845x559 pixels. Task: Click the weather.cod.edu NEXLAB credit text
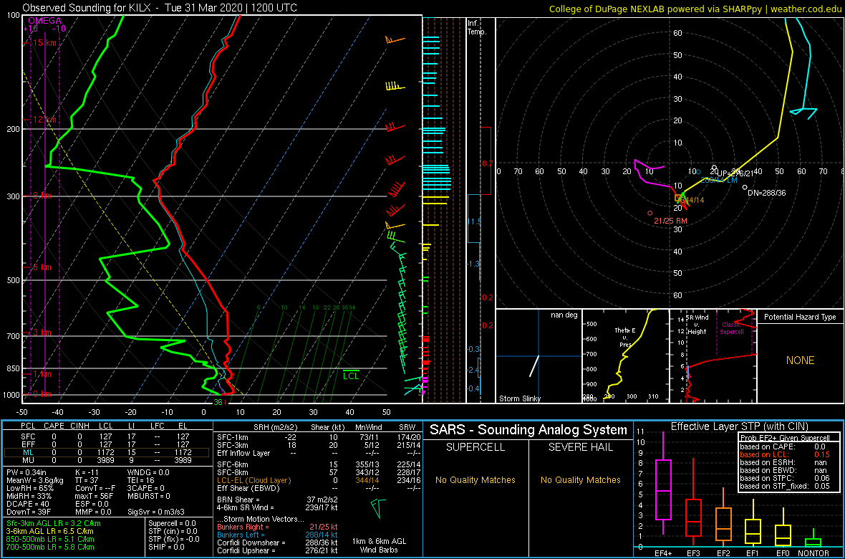695,8
